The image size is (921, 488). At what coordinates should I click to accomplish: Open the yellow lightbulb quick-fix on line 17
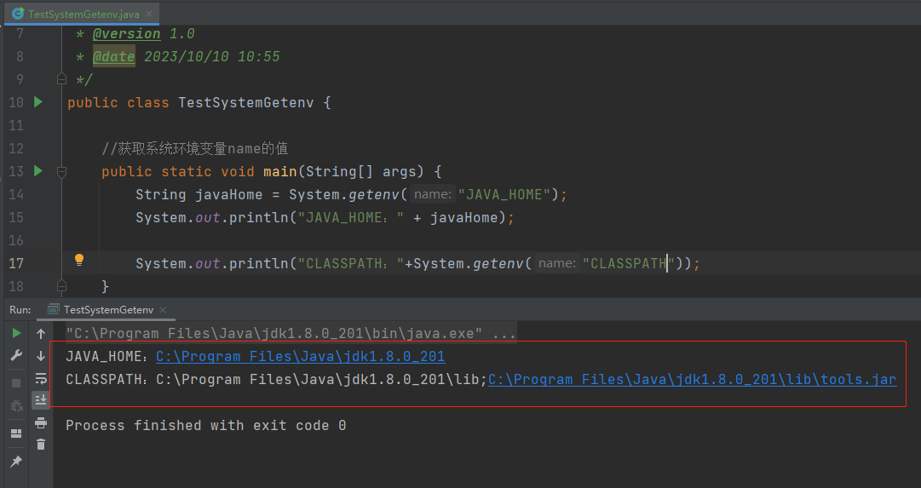[x=79, y=260]
